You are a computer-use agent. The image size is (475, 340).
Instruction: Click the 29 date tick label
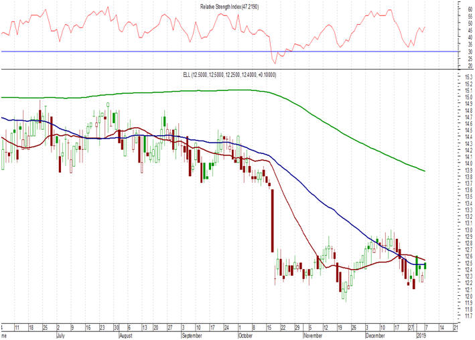tap(297, 328)
